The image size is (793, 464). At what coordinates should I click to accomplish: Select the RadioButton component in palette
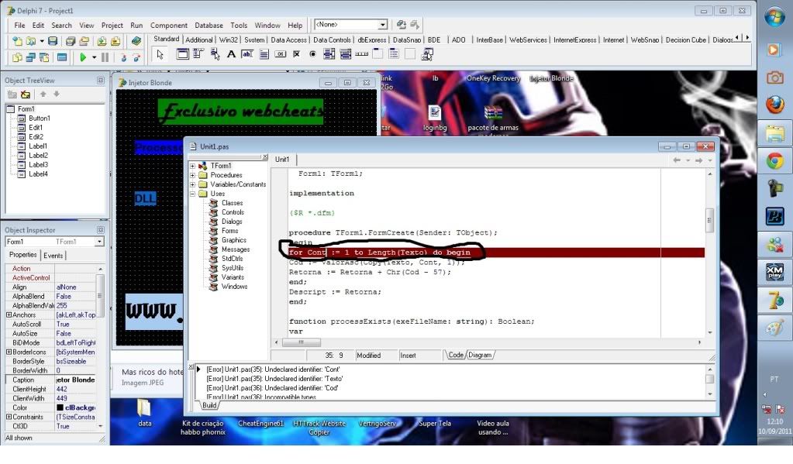tap(313, 54)
